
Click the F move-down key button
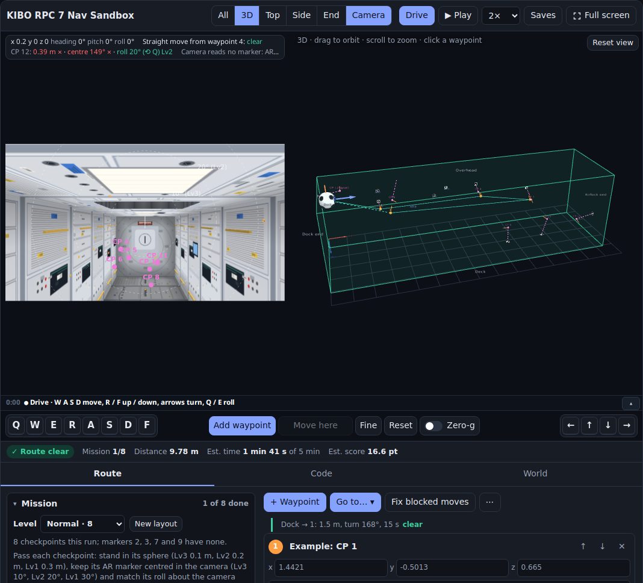pyautogui.click(x=147, y=425)
